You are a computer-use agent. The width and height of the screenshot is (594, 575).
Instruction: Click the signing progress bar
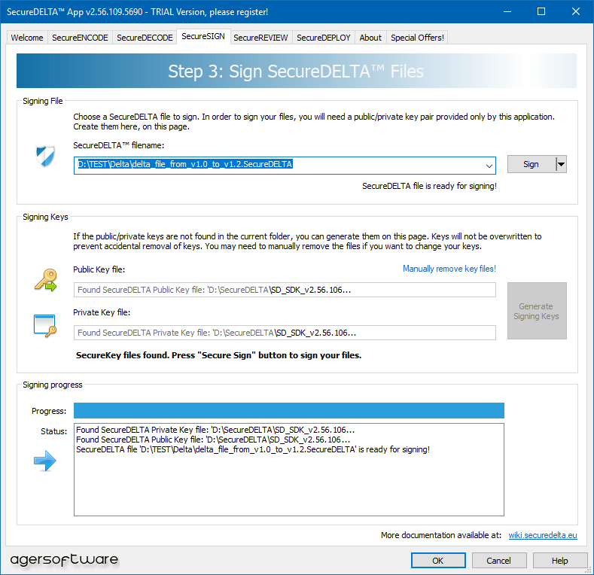[x=288, y=411]
